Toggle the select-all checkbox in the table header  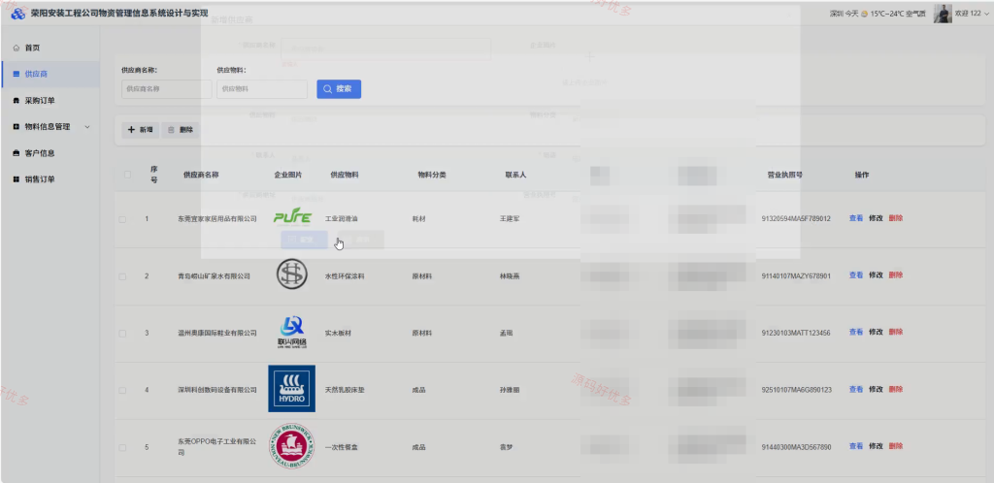click(x=127, y=175)
